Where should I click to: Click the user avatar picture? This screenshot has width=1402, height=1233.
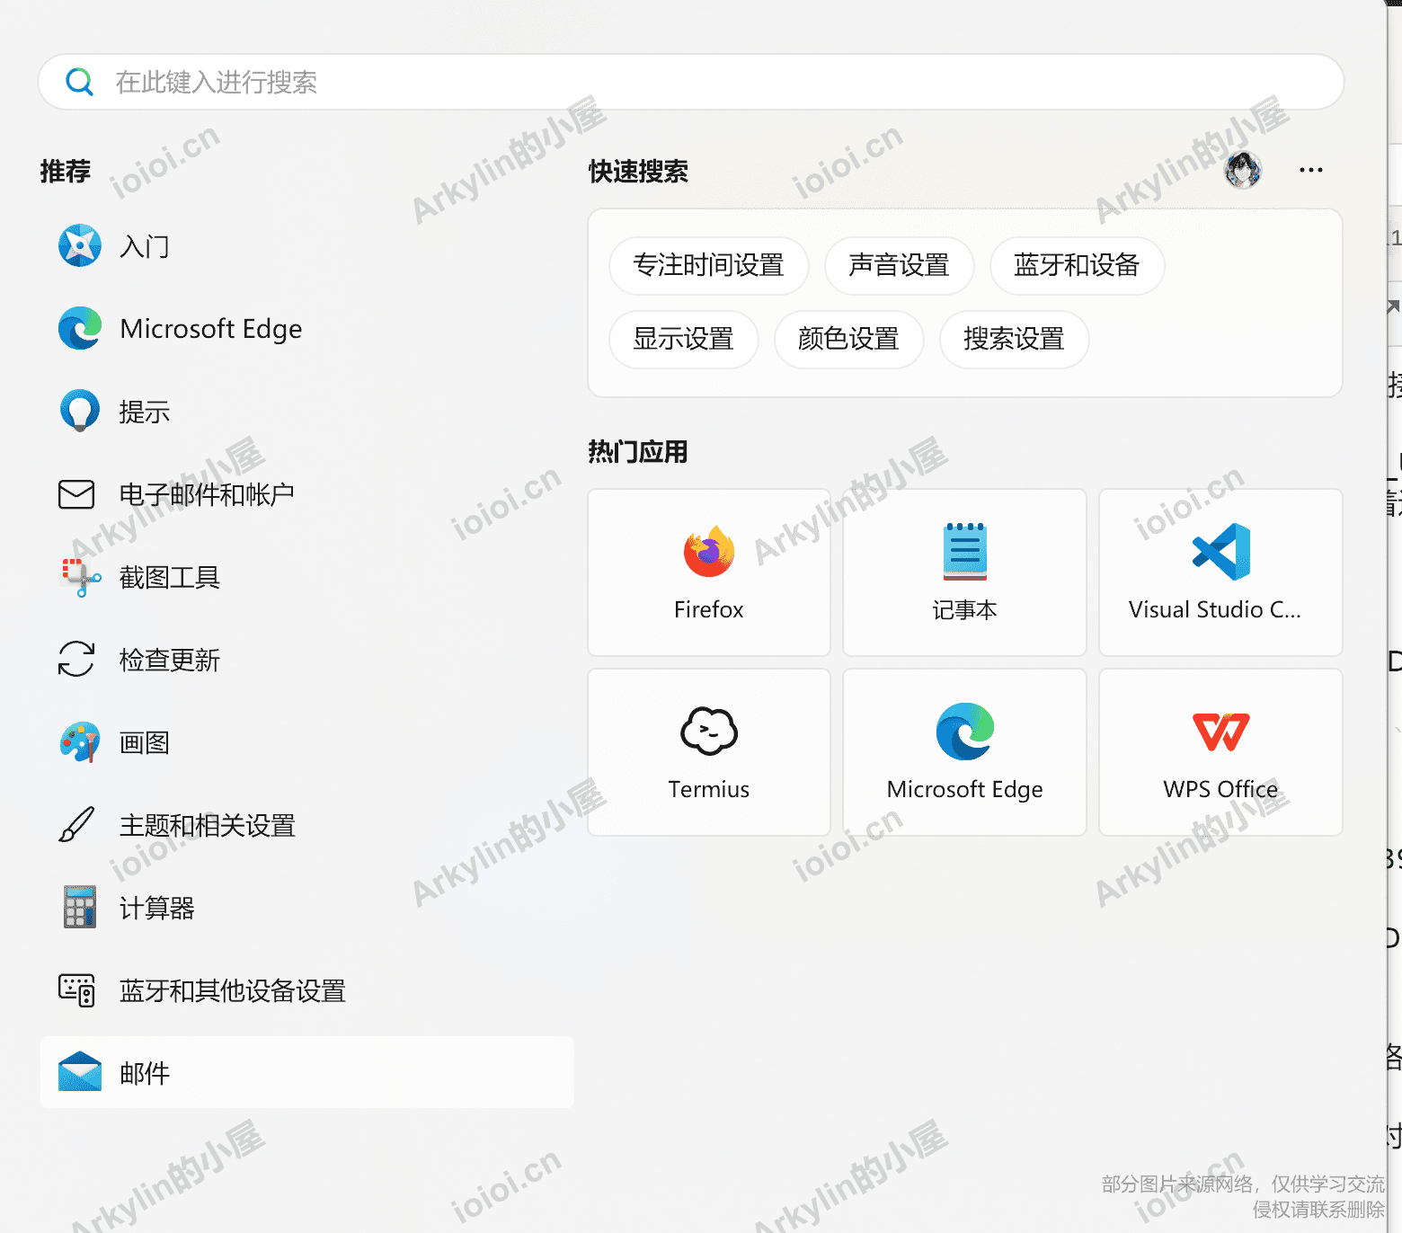point(1243,170)
